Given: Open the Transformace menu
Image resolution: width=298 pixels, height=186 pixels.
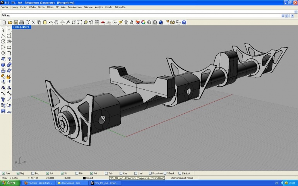Looking at the screenshot, I should (75, 7).
